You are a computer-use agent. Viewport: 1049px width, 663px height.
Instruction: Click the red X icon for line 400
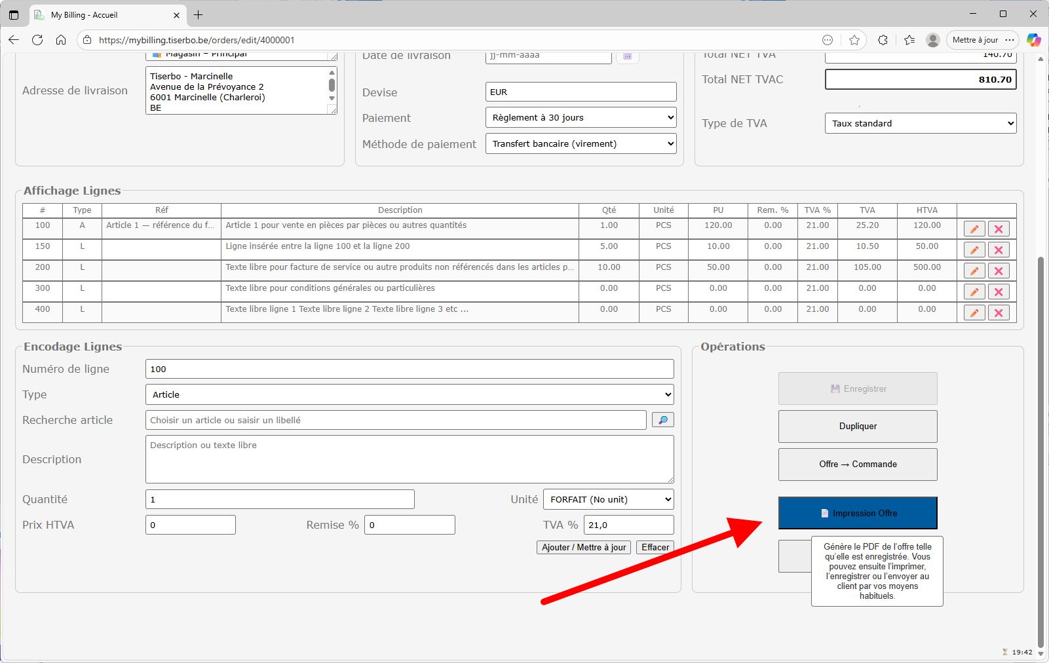[x=999, y=313]
